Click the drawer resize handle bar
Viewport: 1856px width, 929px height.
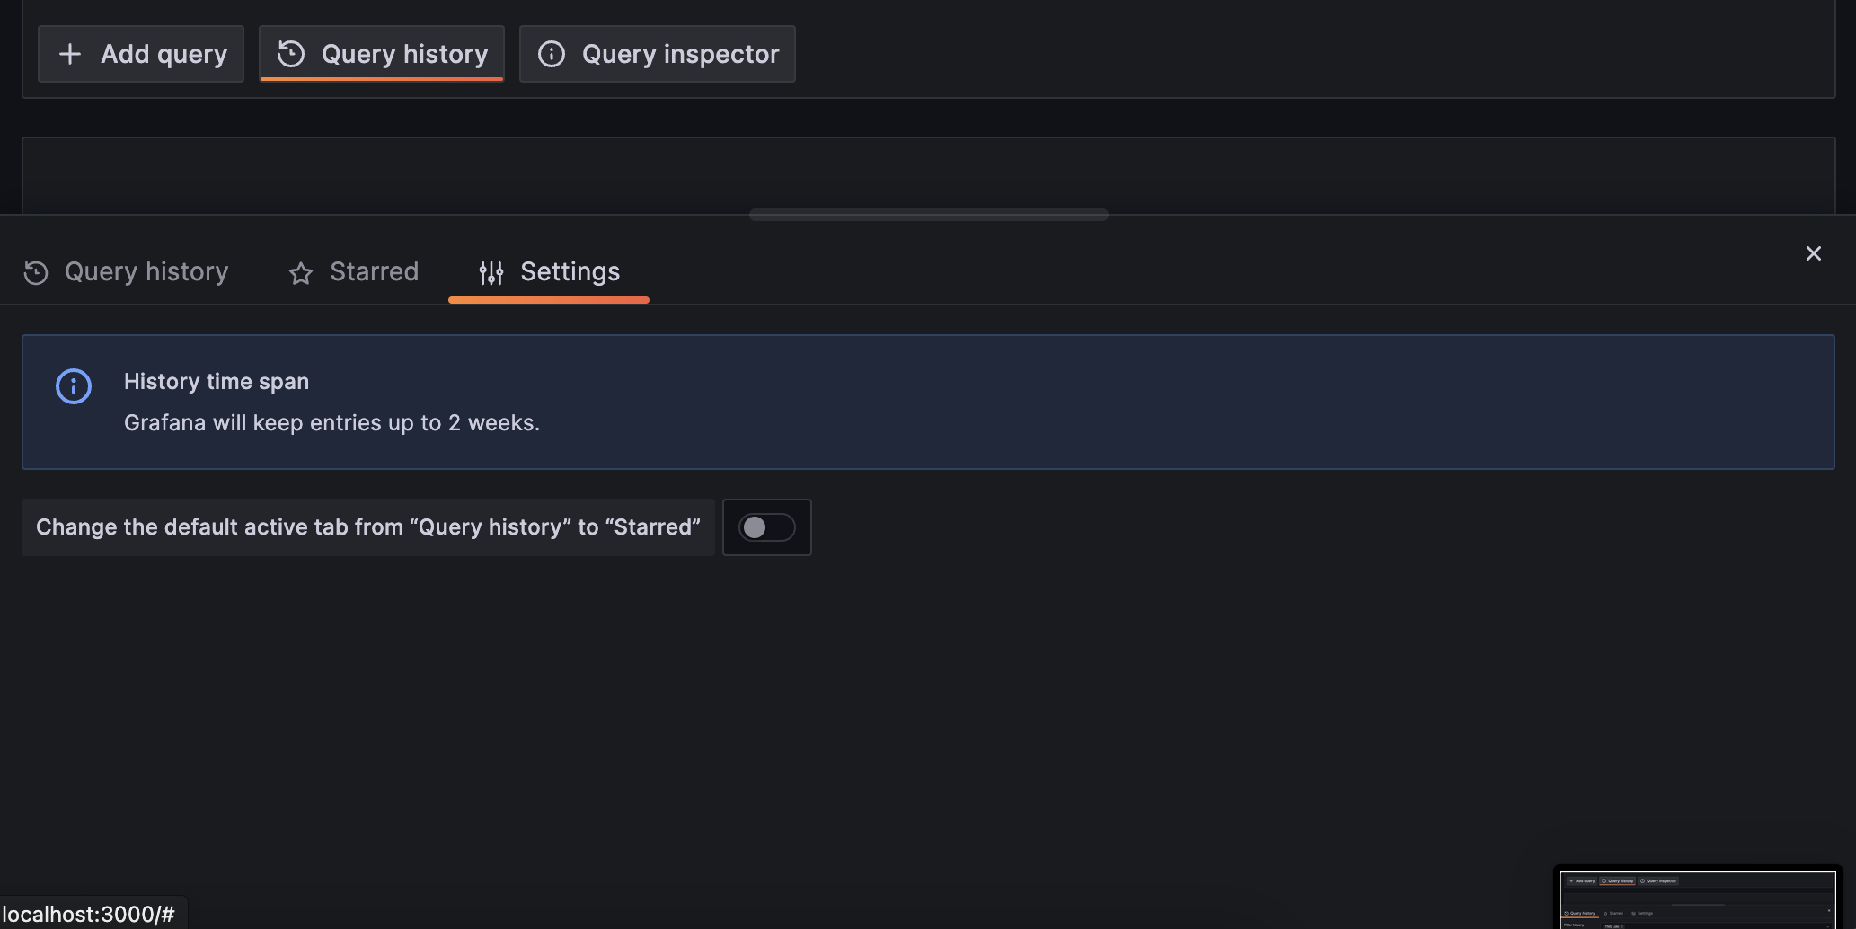click(x=929, y=215)
